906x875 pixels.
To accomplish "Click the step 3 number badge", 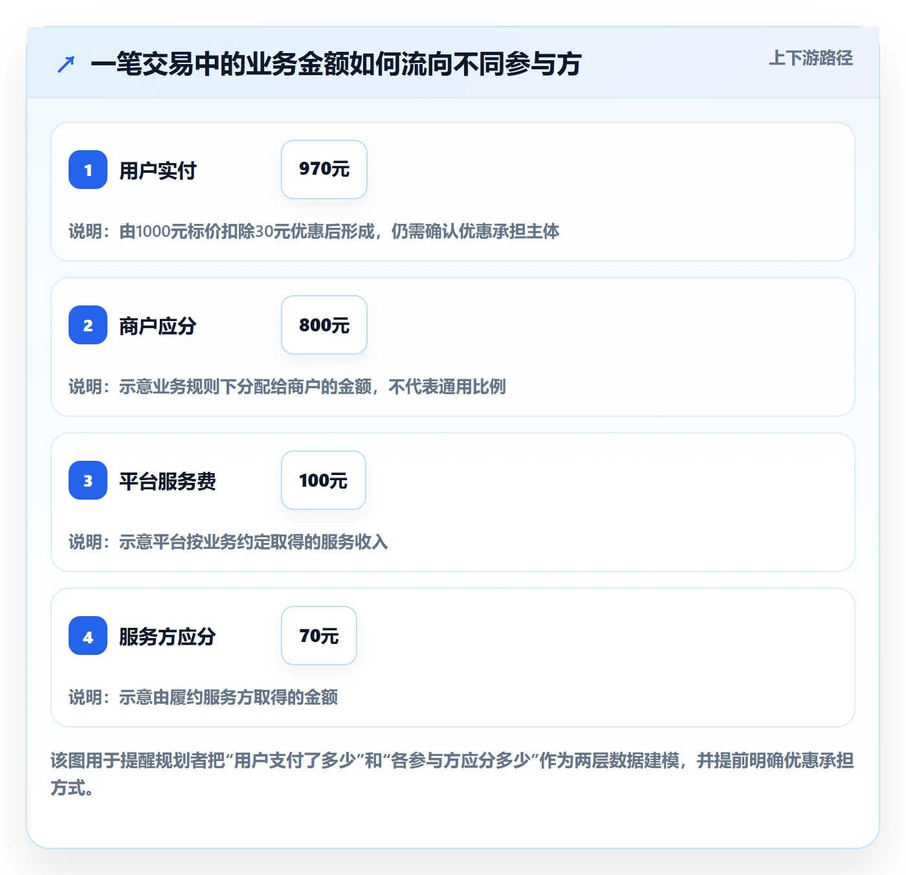I will pyautogui.click(x=88, y=480).
